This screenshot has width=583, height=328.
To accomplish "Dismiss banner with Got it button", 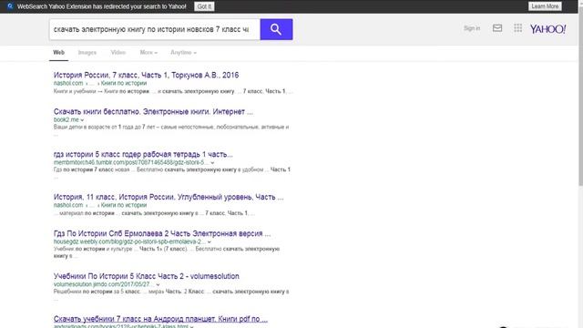I will pyautogui.click(x=204, y=6).
